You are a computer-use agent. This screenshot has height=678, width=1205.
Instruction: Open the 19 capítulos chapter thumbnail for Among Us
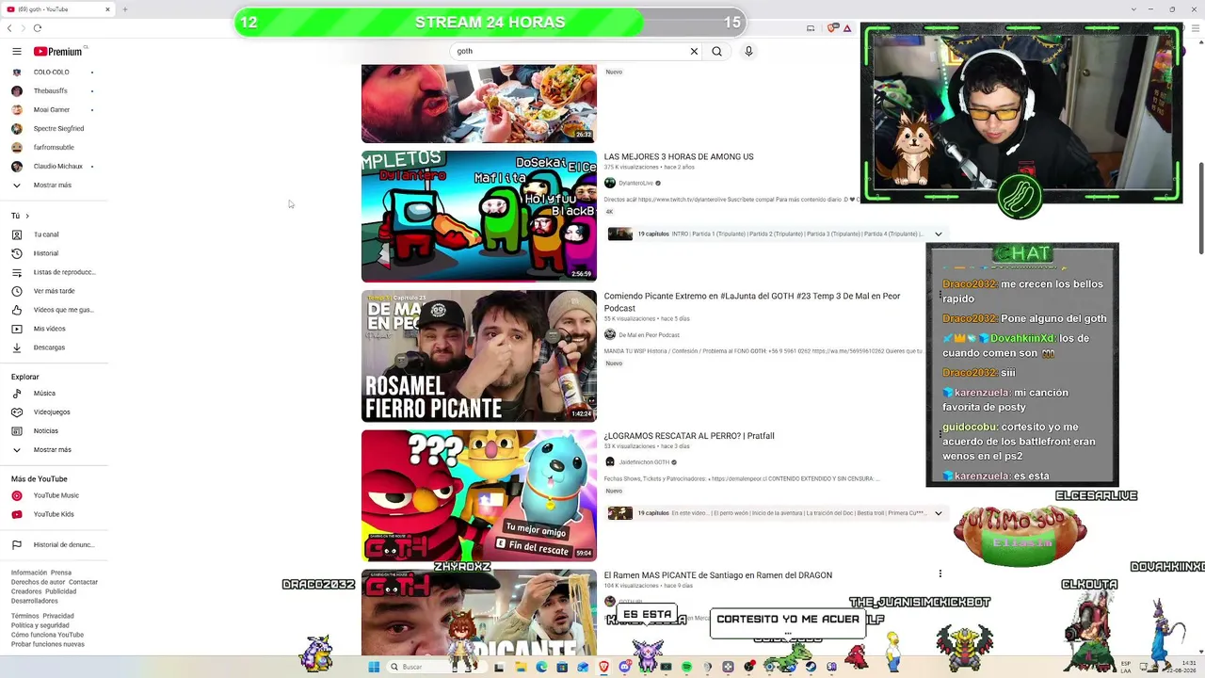(620, 234)
